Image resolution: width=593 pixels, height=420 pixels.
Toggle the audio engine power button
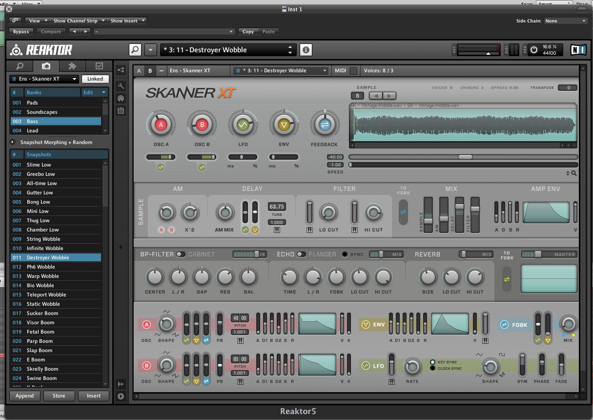[x=533, y=50]
